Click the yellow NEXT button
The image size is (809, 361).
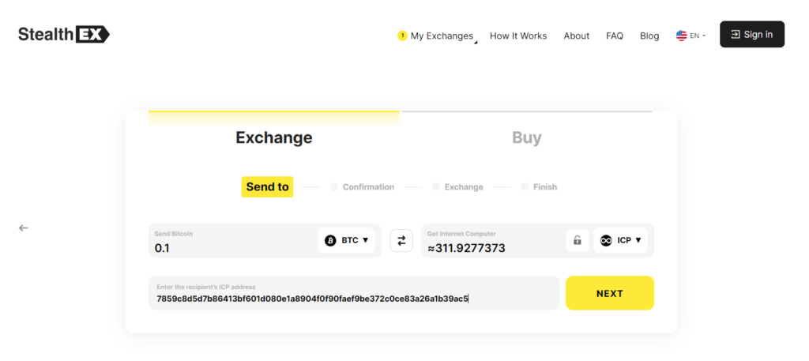point(610,293)
